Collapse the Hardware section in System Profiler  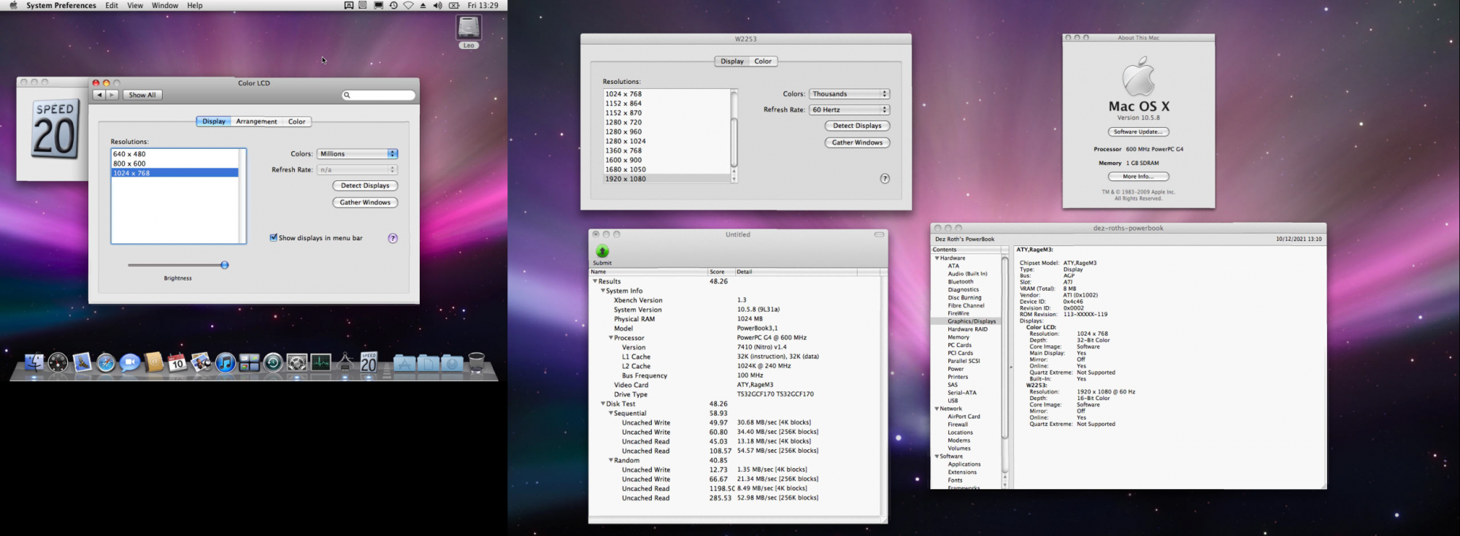(937, 258)
